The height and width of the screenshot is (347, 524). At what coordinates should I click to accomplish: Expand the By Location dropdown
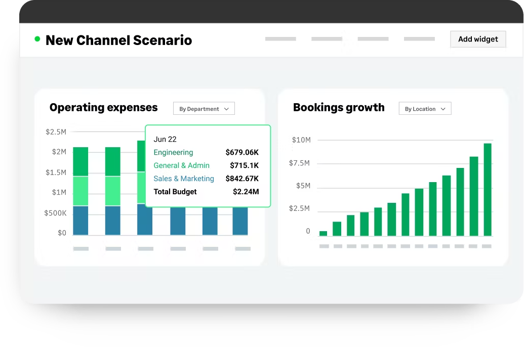[x=425, y=109]
